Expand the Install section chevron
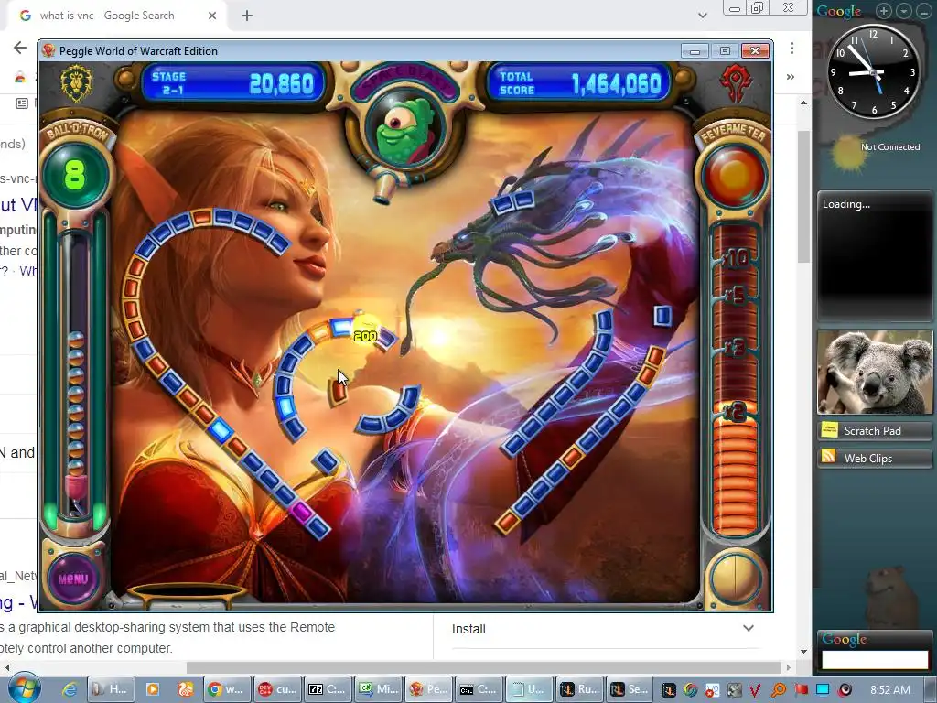937x703 pixels. [749, 628]
